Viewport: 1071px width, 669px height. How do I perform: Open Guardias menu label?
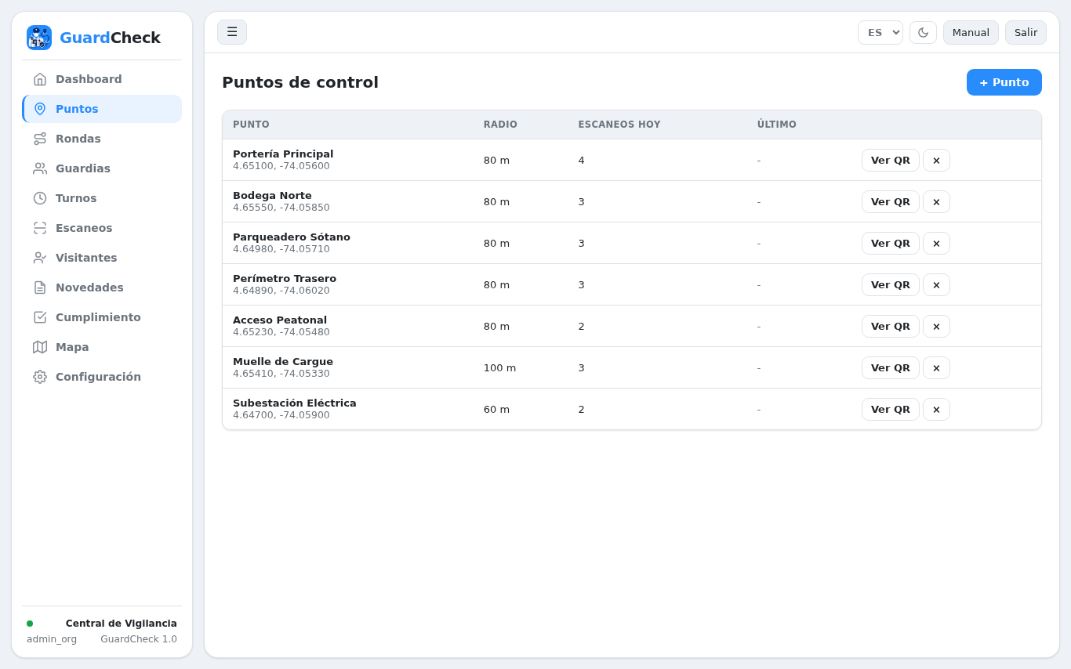(83, 168)
